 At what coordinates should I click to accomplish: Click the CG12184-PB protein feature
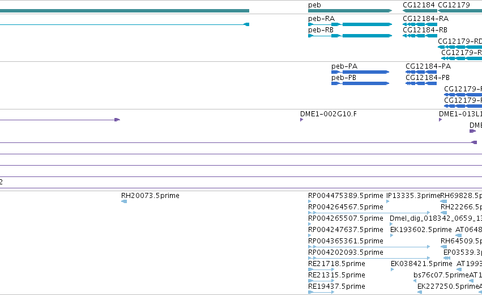click(421, 83)
